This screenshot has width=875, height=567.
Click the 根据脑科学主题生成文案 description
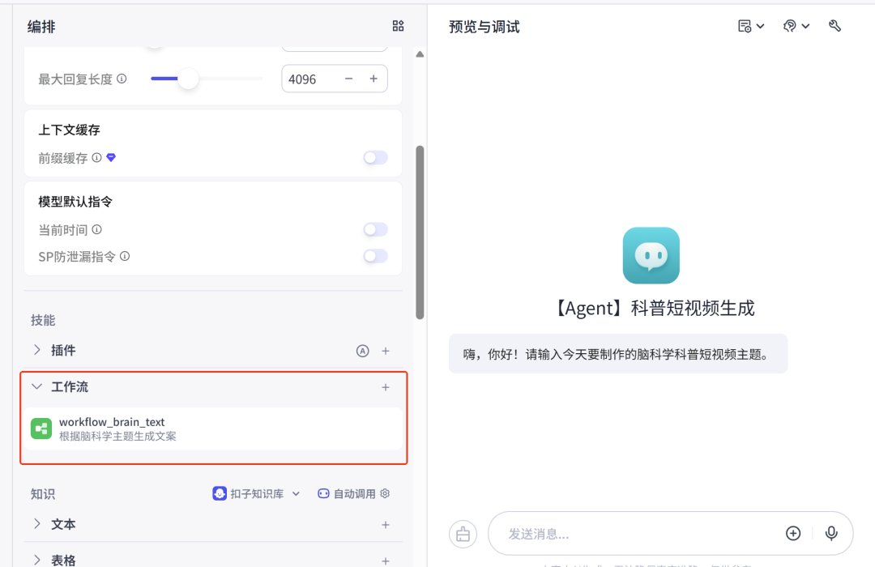[x=117, y=437]
